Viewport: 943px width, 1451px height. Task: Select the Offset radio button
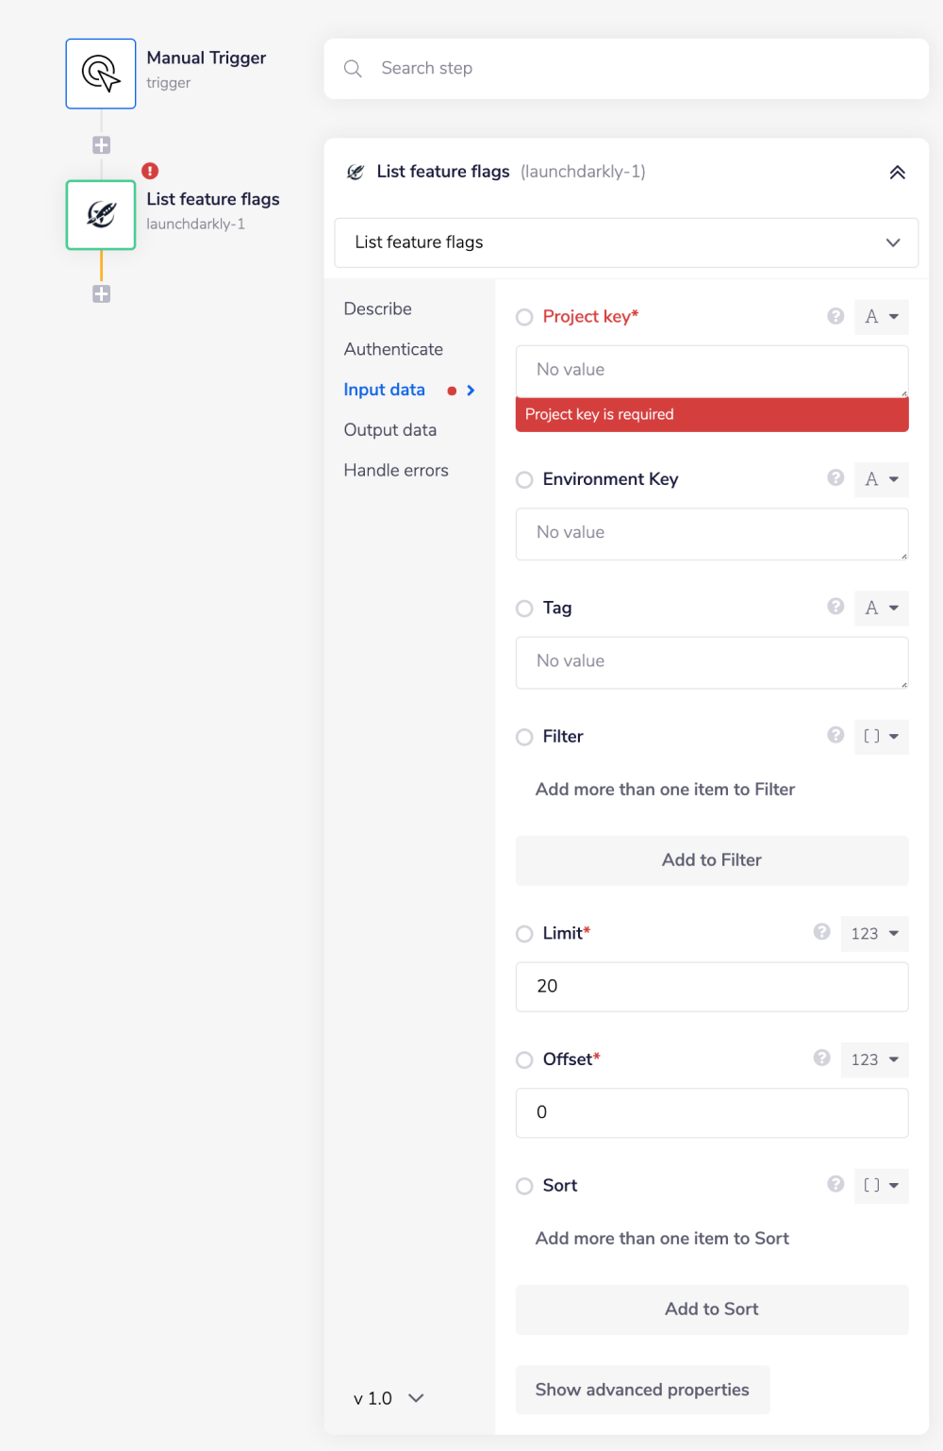pyautogui.click(x=524, y=1059)
